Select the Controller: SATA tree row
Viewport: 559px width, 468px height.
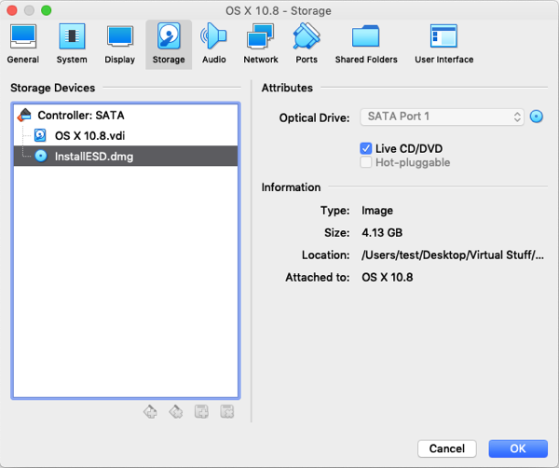(126, 116)
